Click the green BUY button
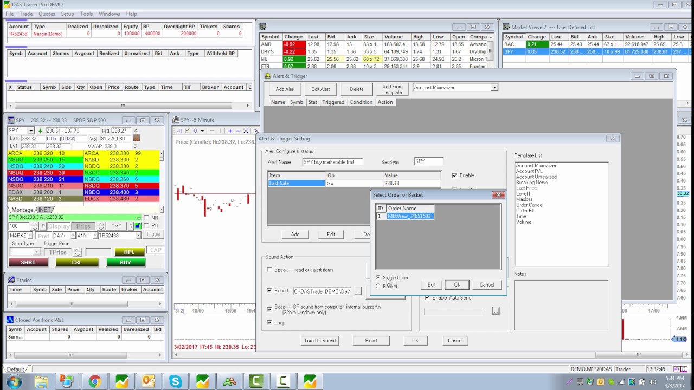 (x=125, y=262)
